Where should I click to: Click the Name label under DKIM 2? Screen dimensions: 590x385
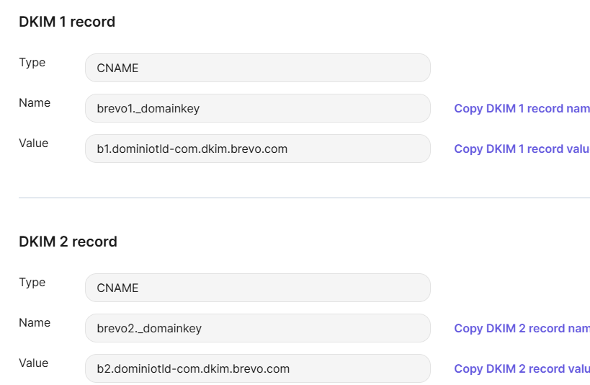35,323
